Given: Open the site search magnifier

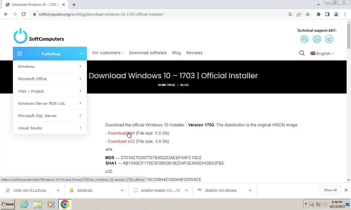Looking at the screenshot, I should pos(302,53).
